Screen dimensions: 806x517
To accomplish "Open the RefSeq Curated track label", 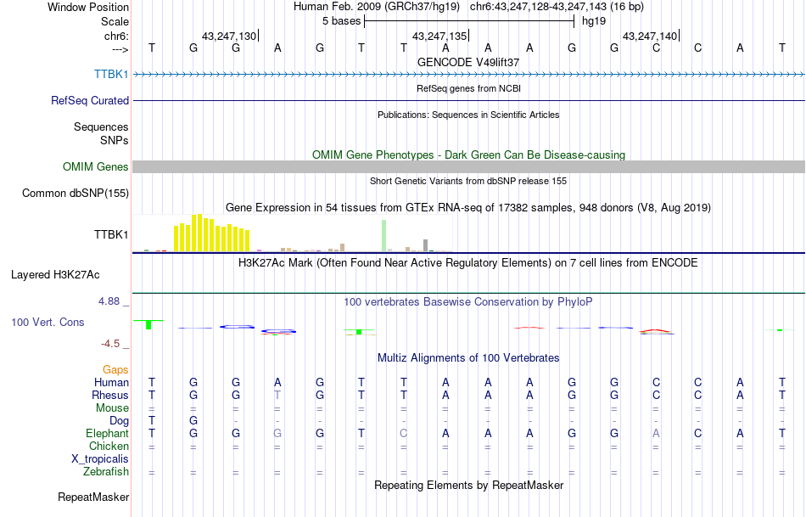I will 90,100.
